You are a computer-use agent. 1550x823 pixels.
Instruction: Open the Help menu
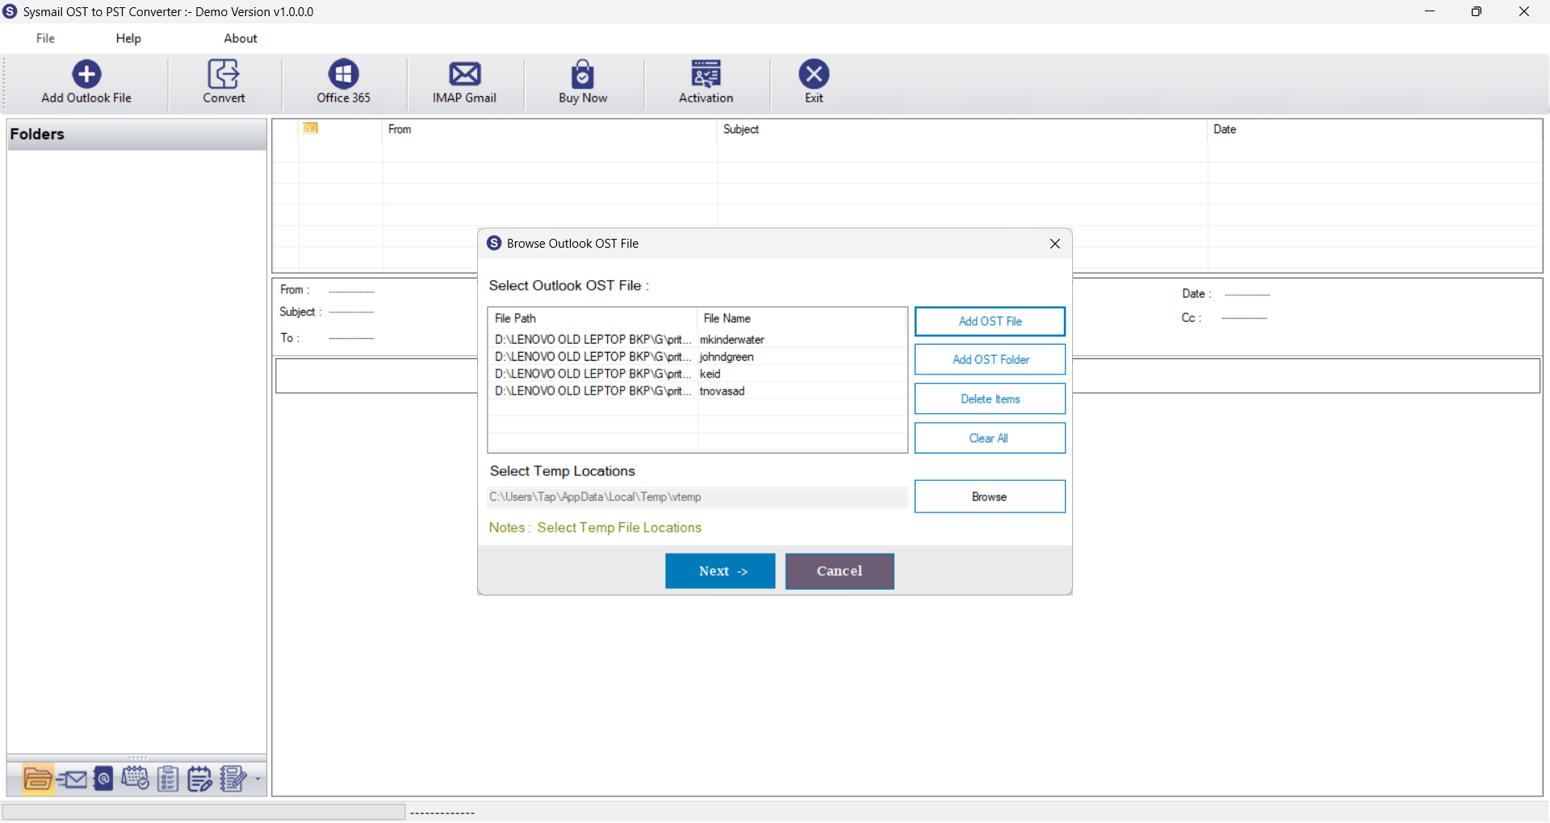coord(128,38)
